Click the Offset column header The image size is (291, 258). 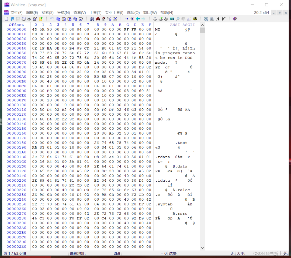pos(16,25)
